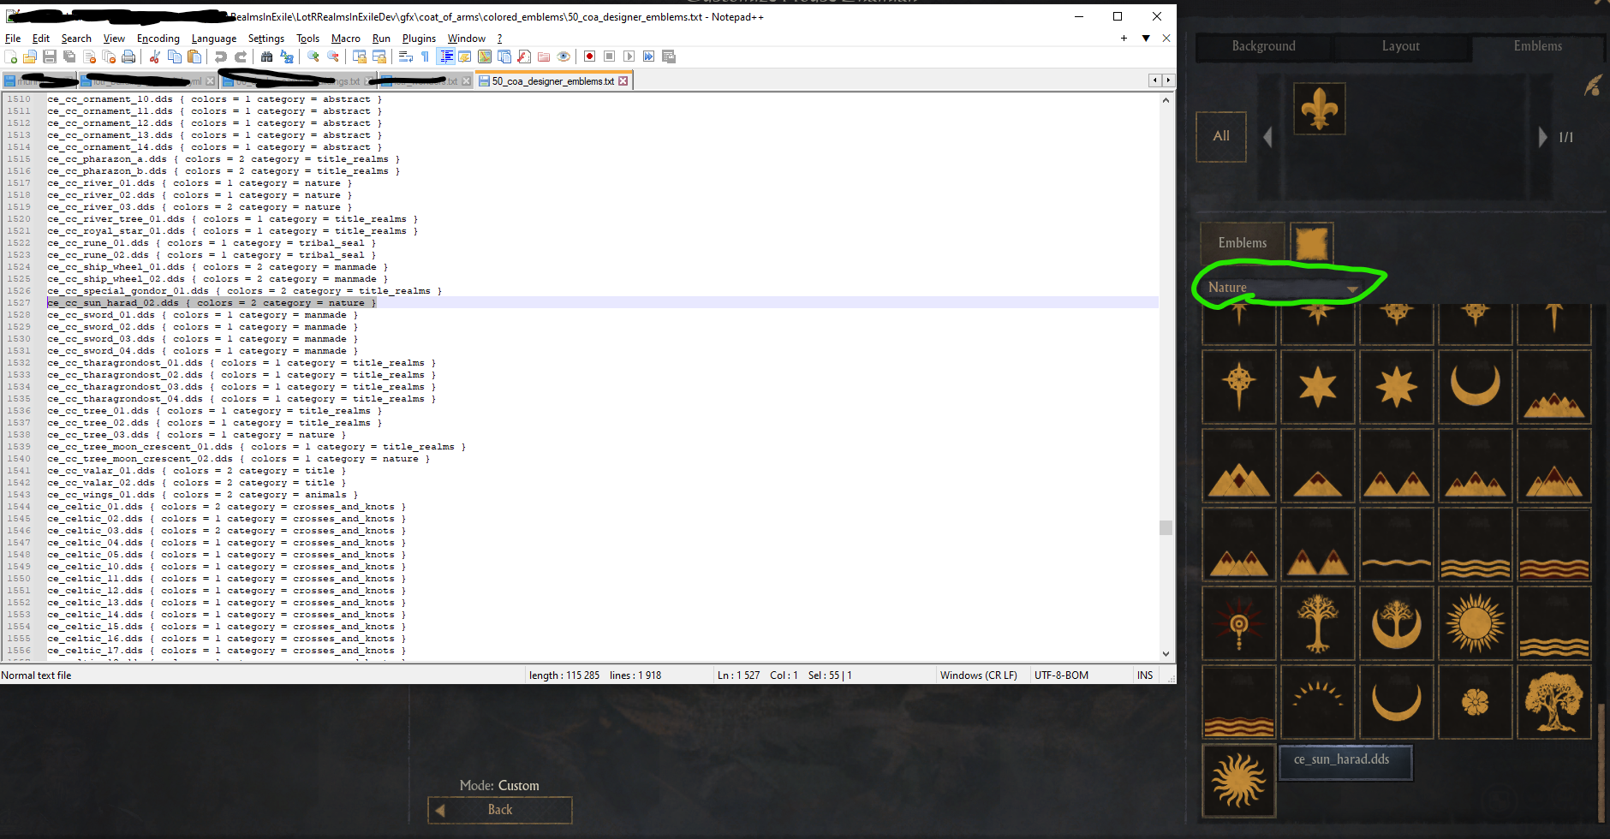Open the Encoding menu
The height and width of the screenshot is (839, 1610).
[x=158, y=39]
